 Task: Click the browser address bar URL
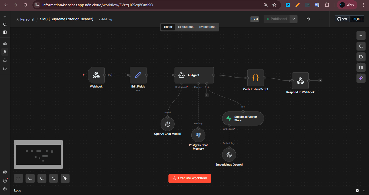[98, 5]
